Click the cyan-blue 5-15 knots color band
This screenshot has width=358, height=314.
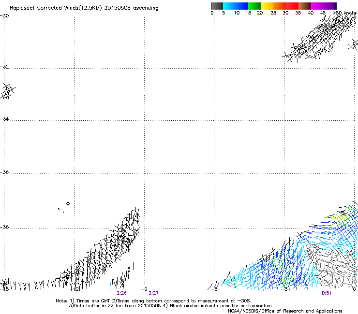tap(236, 6)
